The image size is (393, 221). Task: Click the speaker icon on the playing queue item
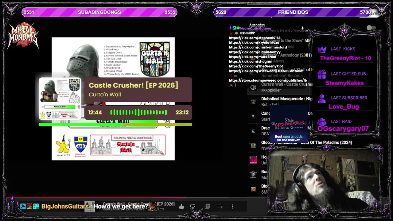pos(253,87)
